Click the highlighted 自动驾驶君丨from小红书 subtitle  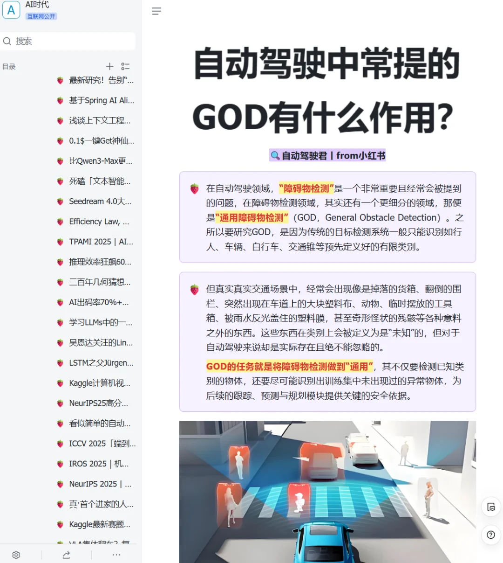coord(327,155)
